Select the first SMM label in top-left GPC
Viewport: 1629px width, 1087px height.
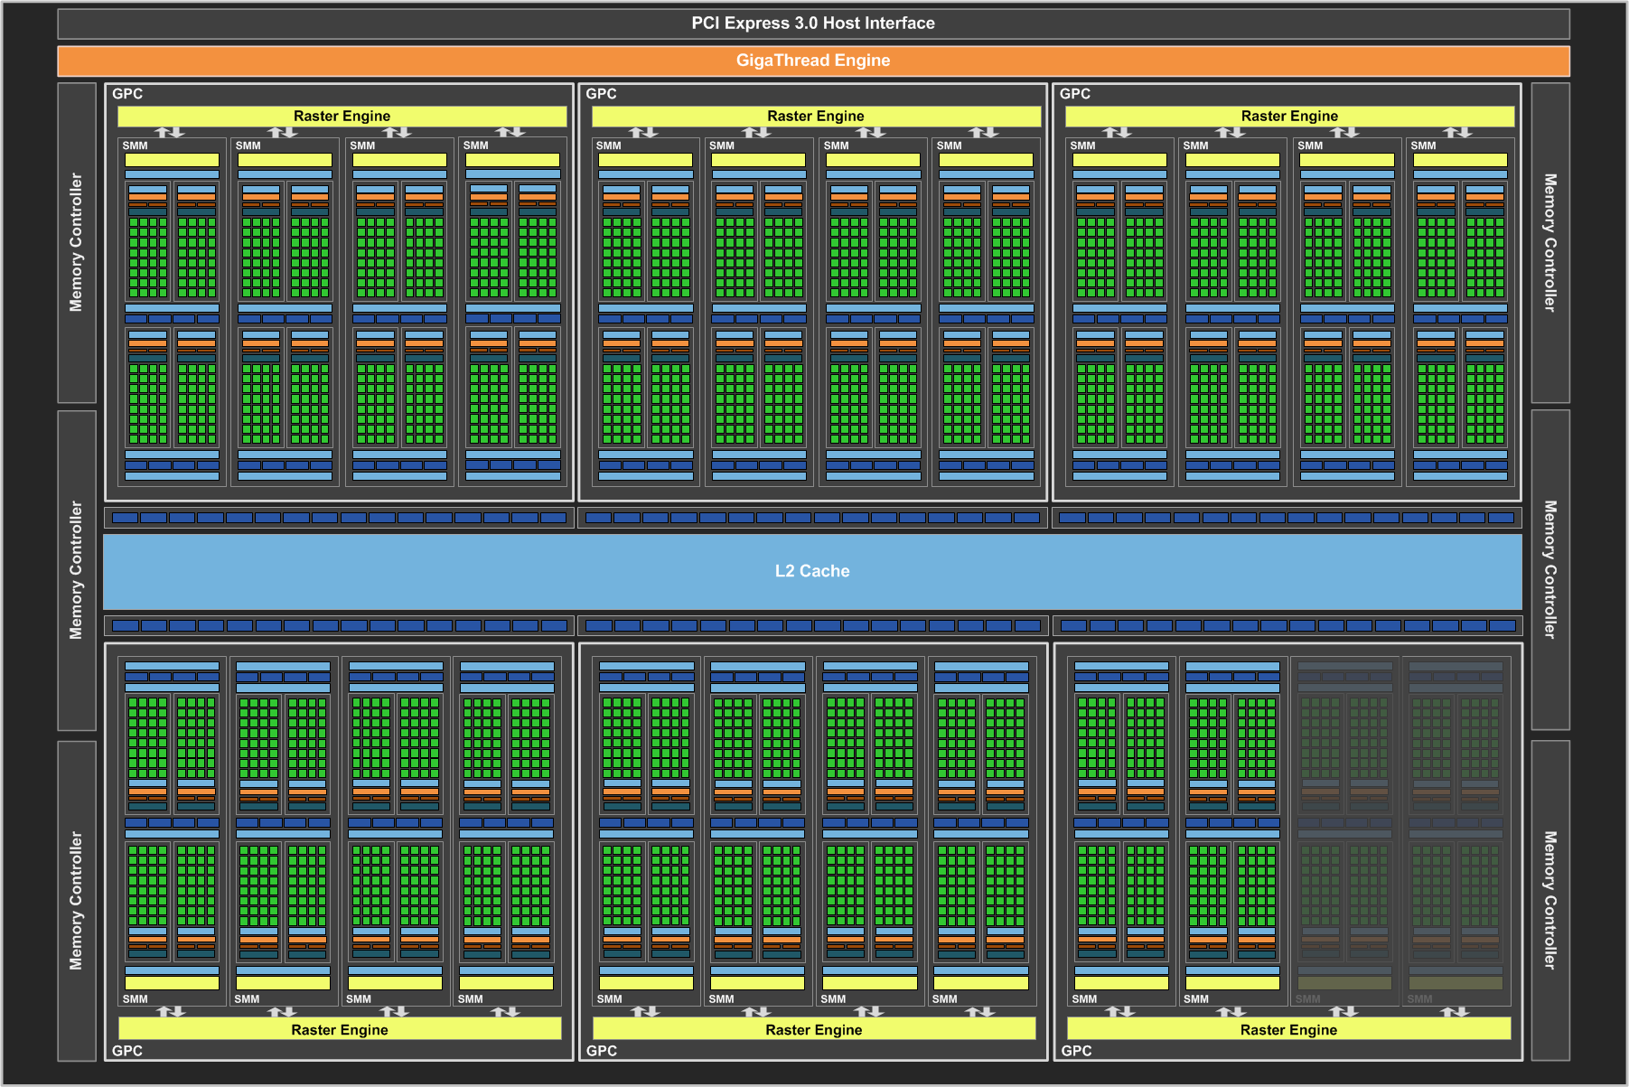point(136,145)
